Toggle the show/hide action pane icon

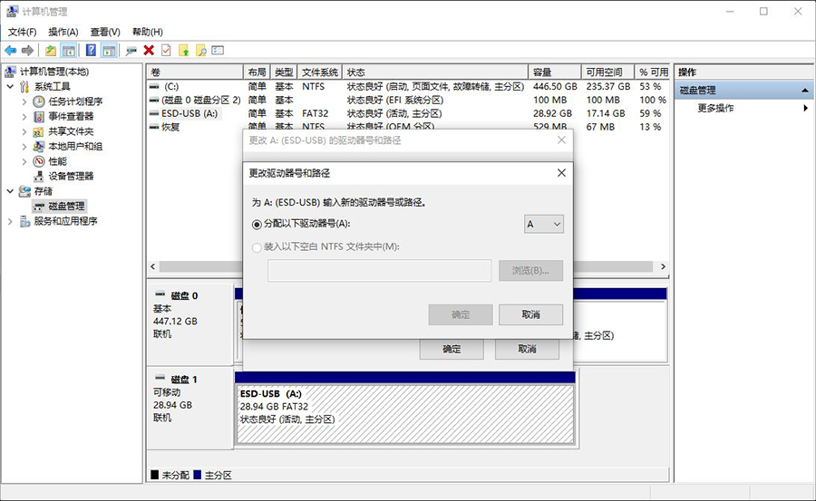pyautogui.click(x=109, y=51)
